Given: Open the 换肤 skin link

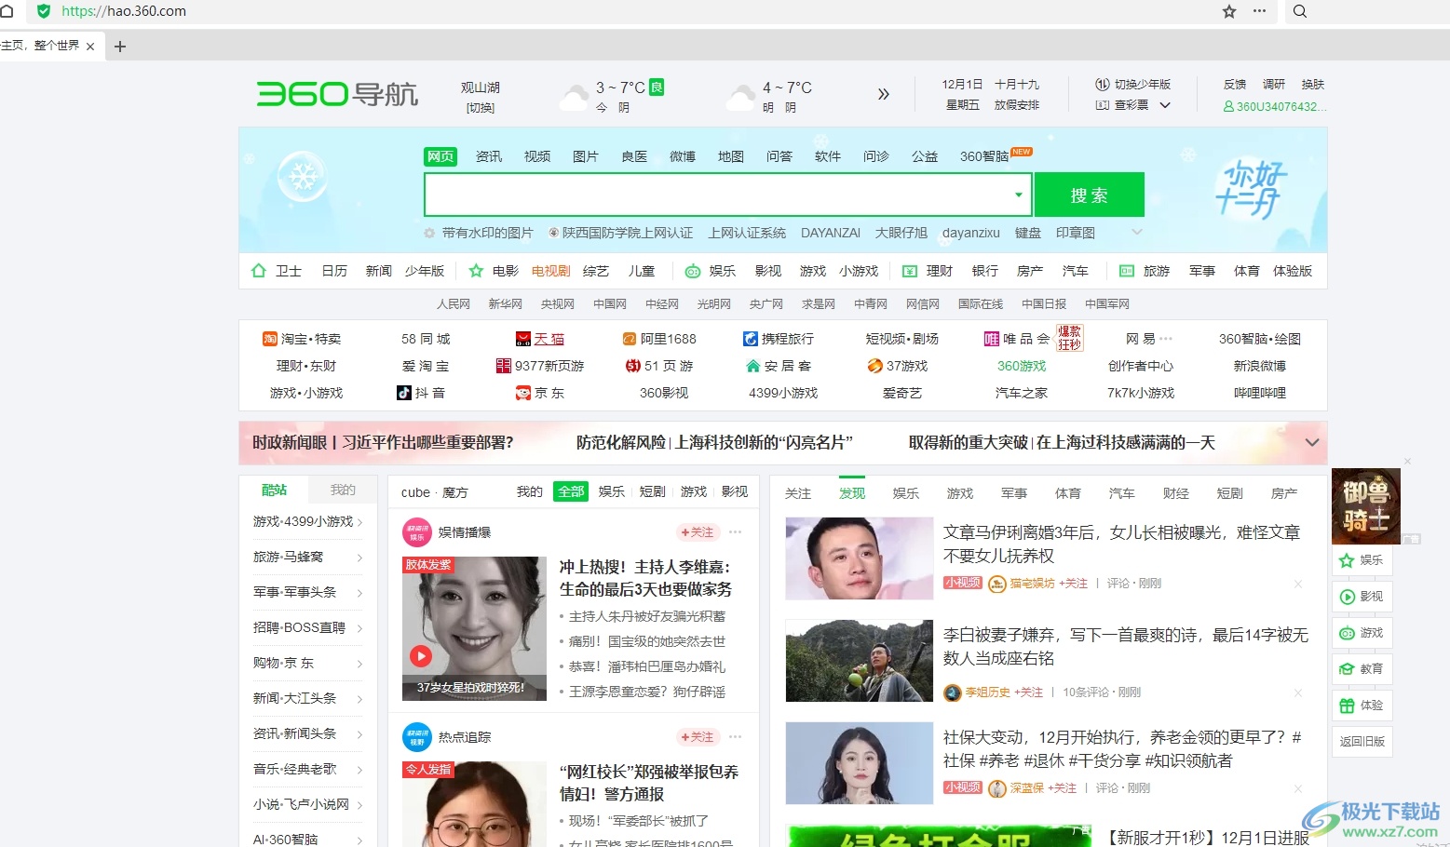Looking at the screenshot, I should tap(1313, 85).
